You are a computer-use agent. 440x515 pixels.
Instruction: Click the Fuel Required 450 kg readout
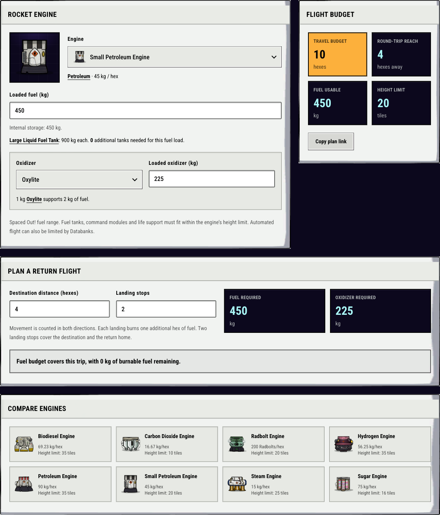[x=275, y=311]
